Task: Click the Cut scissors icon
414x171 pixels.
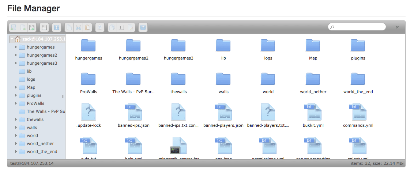Action: [x=78, y=27]
